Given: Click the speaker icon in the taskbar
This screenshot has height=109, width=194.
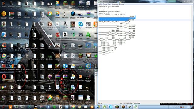Looking at the screenshot, I should point(67,107).
